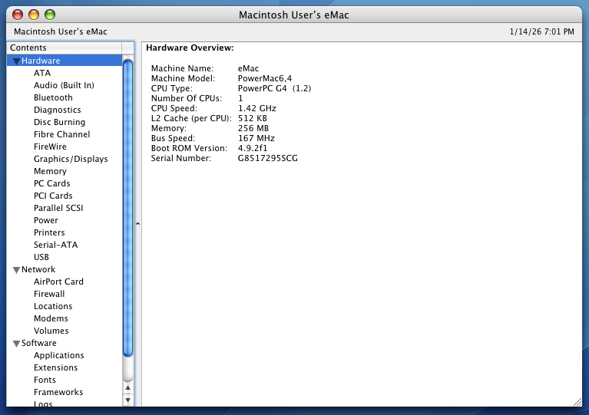Select the Software category row
Image resolution: width=589 pixels, height=415 pixels.
point(65,343)
